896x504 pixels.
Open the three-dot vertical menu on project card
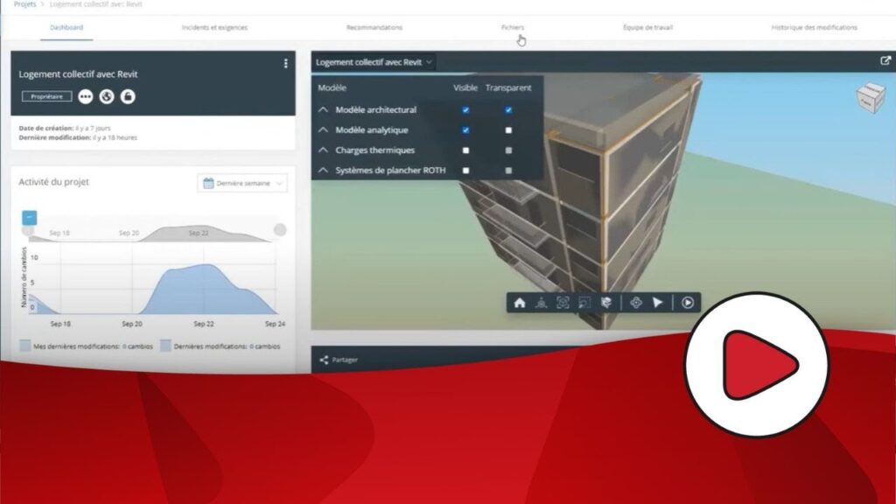coord(285,64)
